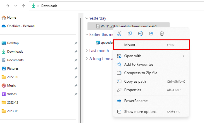Viewport: 204px width, 123px height.
Task: Unpin Desktop from quick access sidebar
Action: pyautogui.click(x=76, y=43)
